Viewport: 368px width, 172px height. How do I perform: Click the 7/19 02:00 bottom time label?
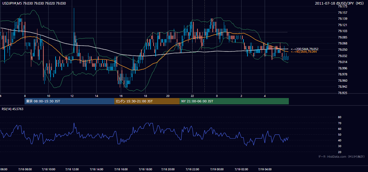pos(241,169)
